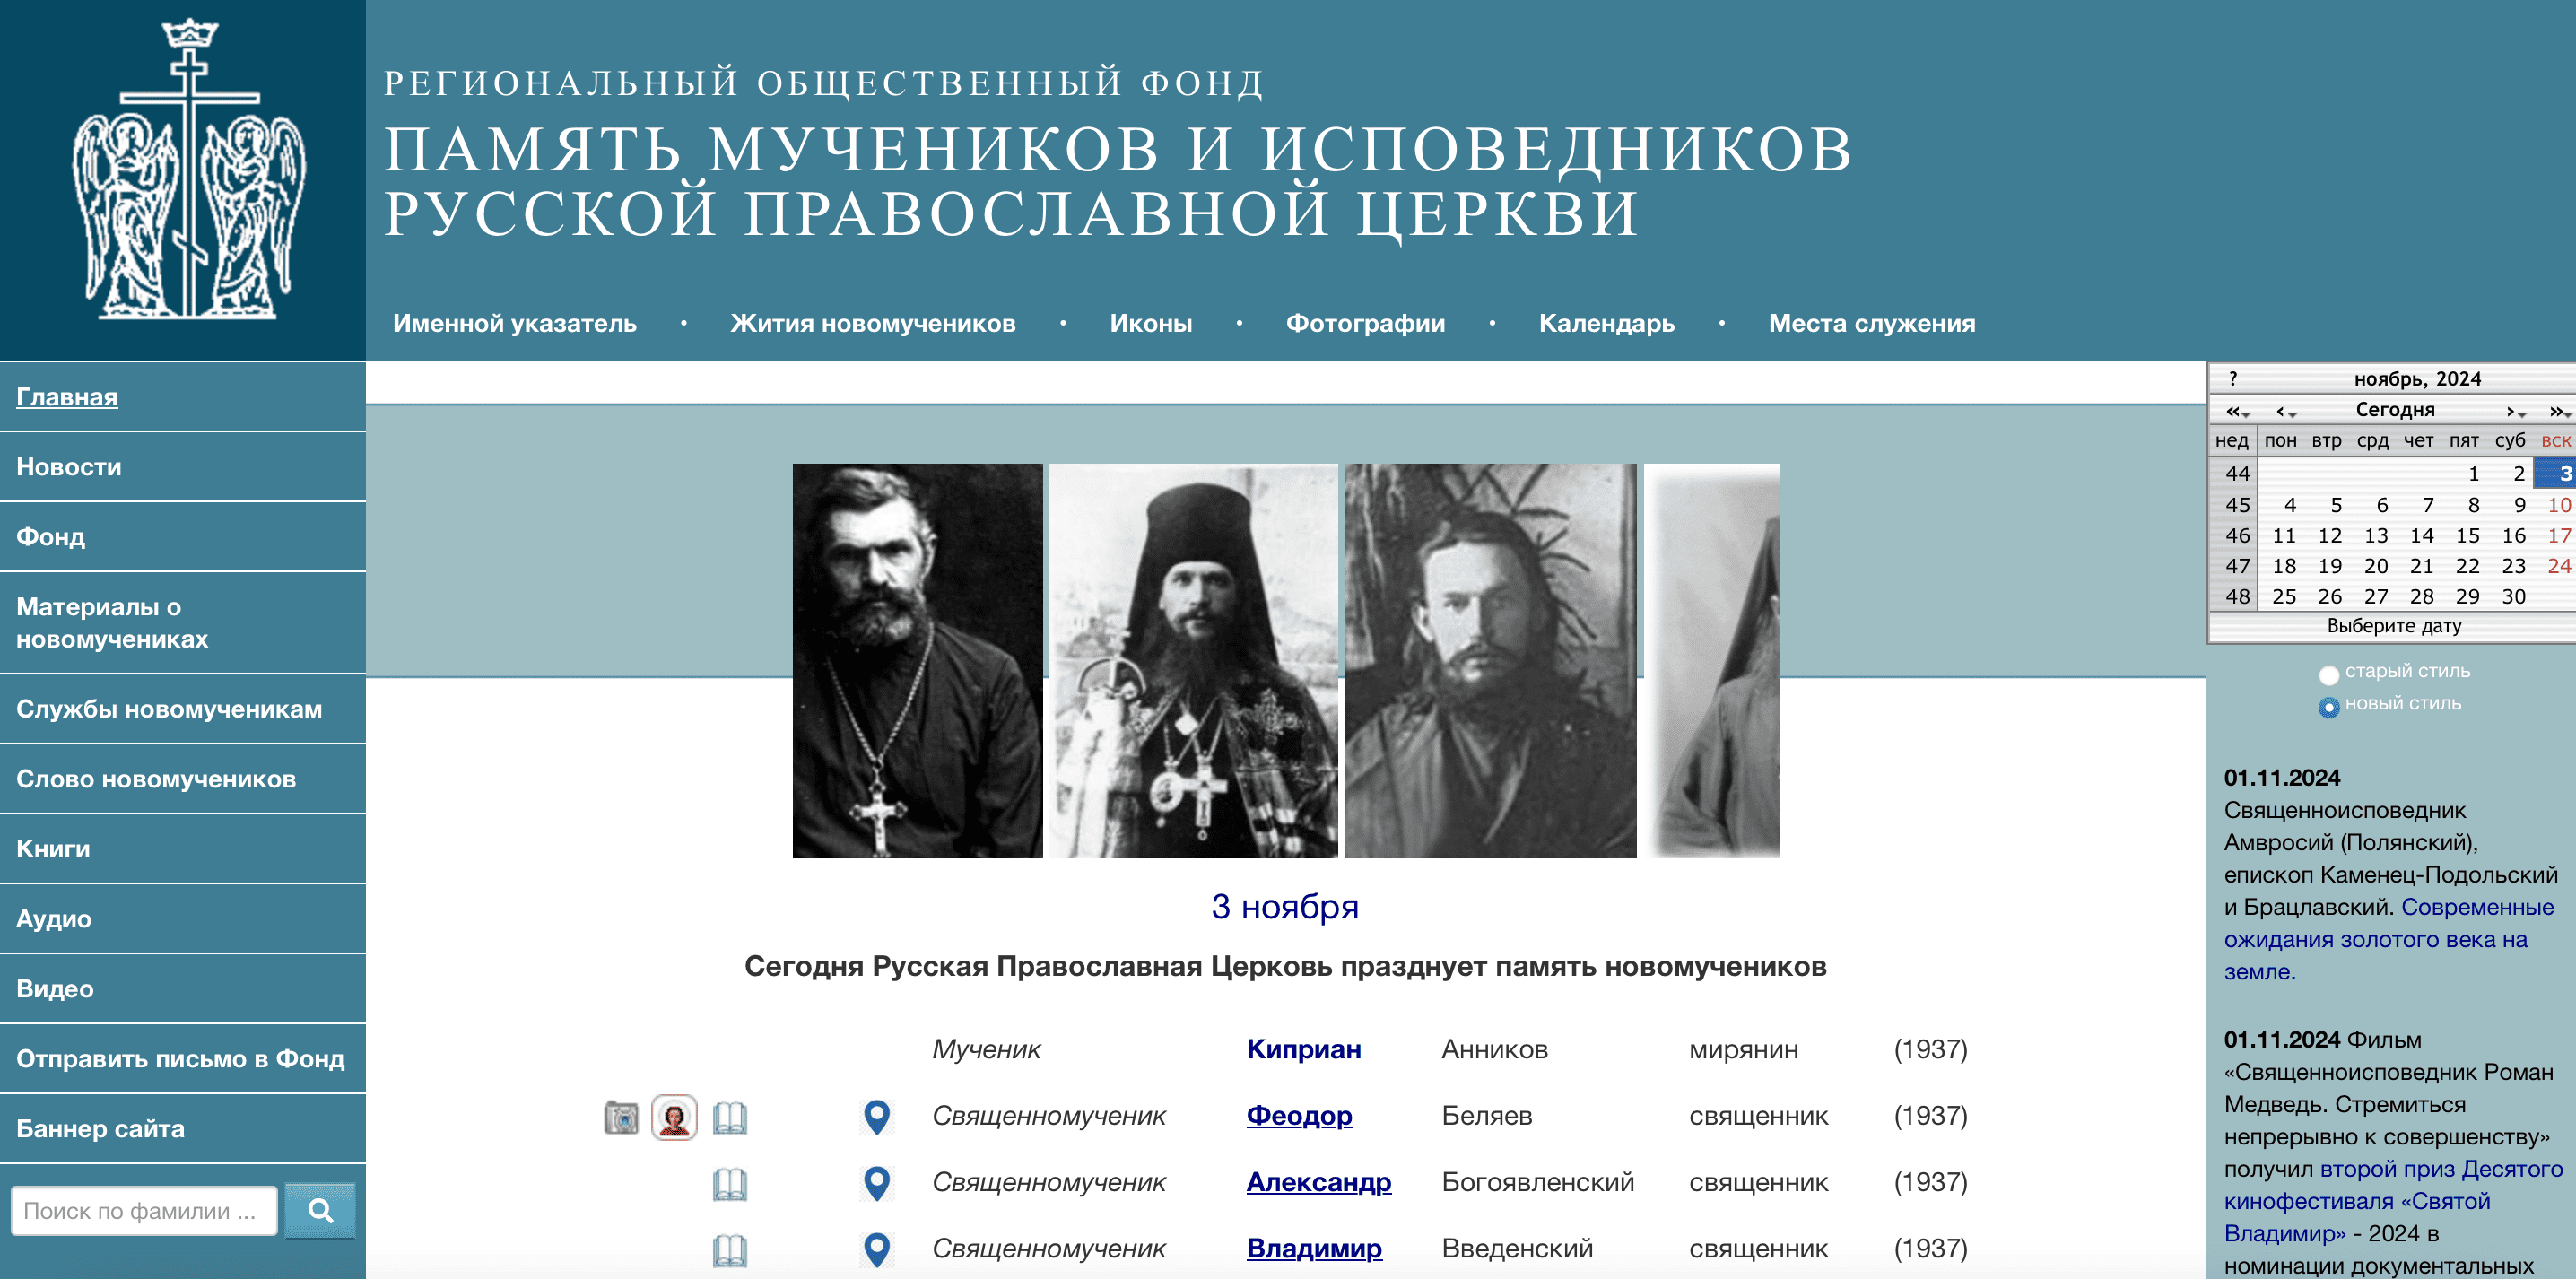The width and height of the screenshot is (2576, 1279).
Task: Select calendar date 15
Action: pyautogui.click(x=2467, y=536)
